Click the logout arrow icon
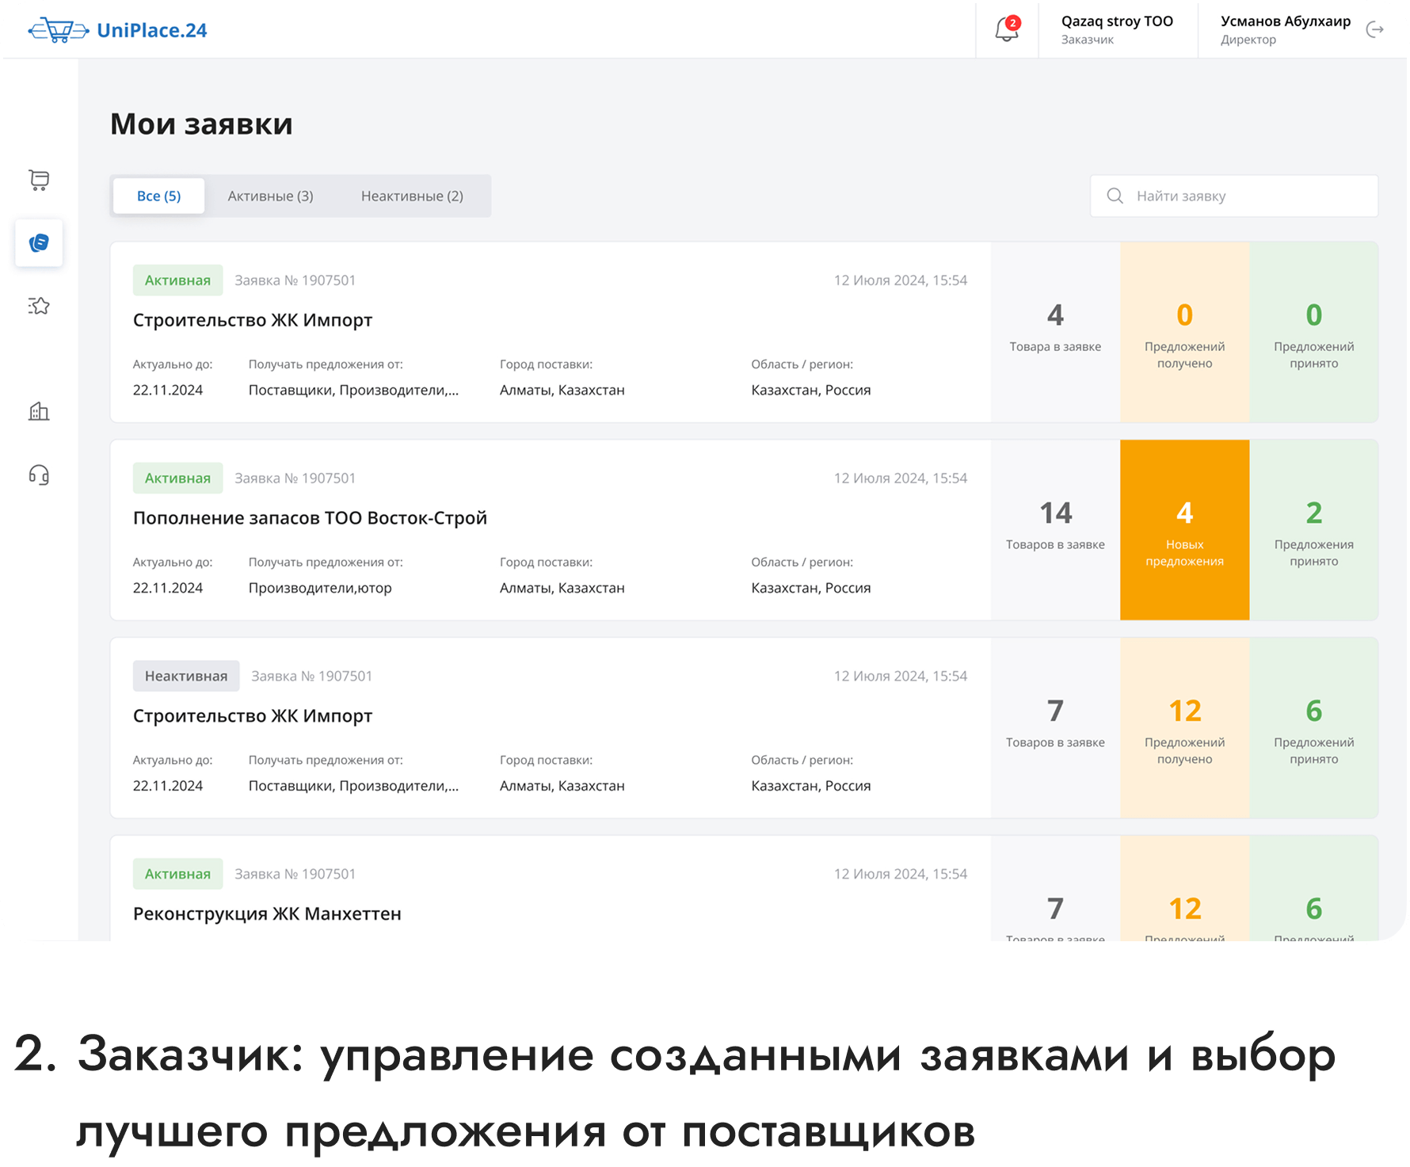Image resolution: width=1410 pixels, height=1167 pixels. [x=1374, y=30]
